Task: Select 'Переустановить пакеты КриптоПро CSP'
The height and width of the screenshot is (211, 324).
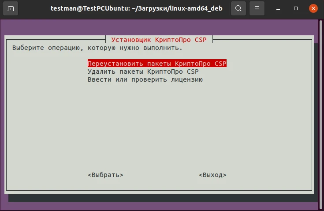Action: pyautogui.click(x=157, y=63)
